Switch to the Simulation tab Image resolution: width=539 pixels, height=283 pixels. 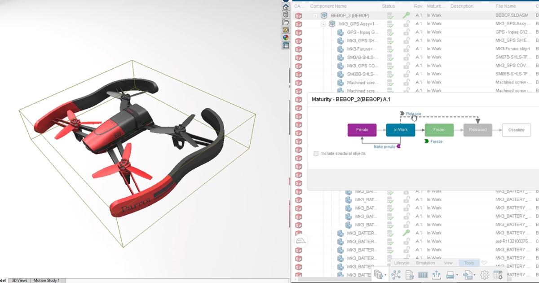coord(425,263)
